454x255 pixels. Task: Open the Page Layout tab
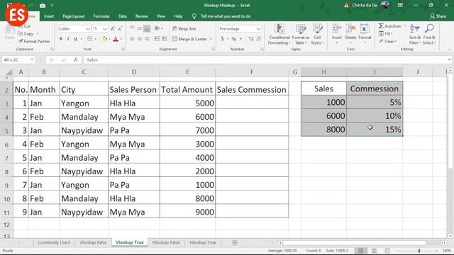[x=73, y=16]
